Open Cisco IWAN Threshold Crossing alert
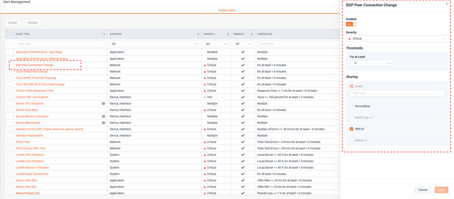The image size is (454, 199). click(36, 78)
